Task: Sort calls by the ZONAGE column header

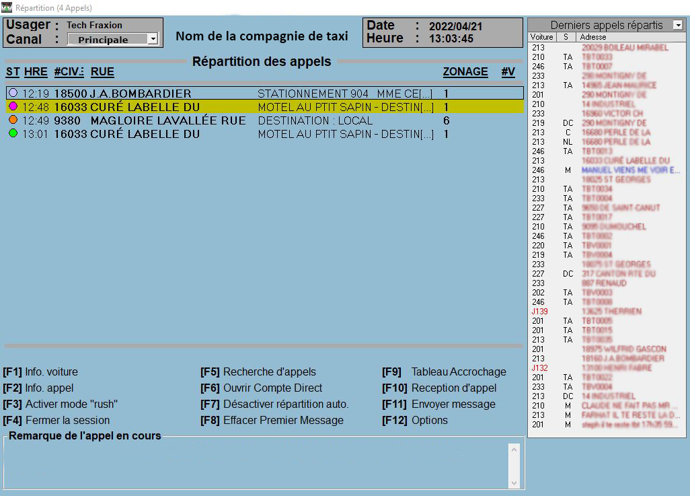Action: coord(465,72)
